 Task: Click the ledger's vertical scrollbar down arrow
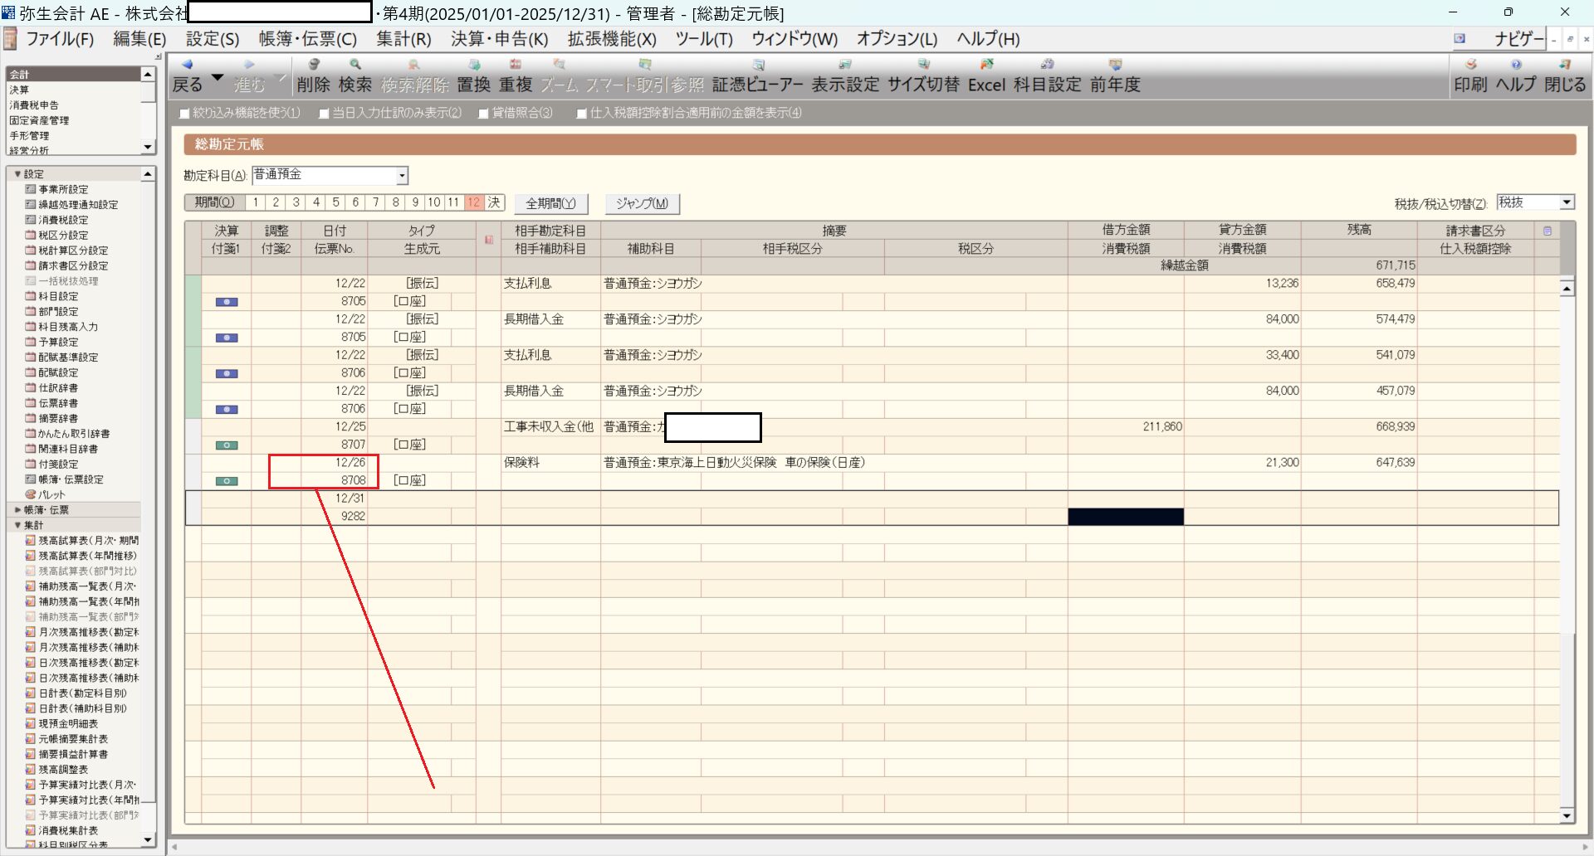(1567, 816)
